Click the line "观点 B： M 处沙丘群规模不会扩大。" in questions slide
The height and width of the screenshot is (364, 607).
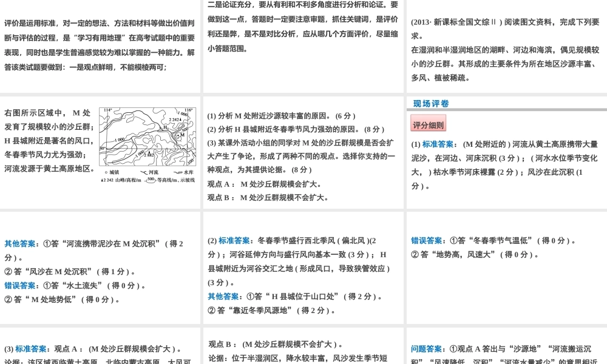point(268,198)
